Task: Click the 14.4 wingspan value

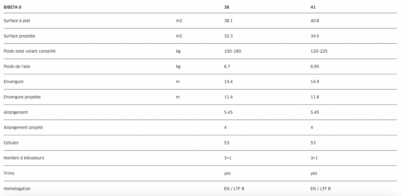Action: tap(228, 82)
